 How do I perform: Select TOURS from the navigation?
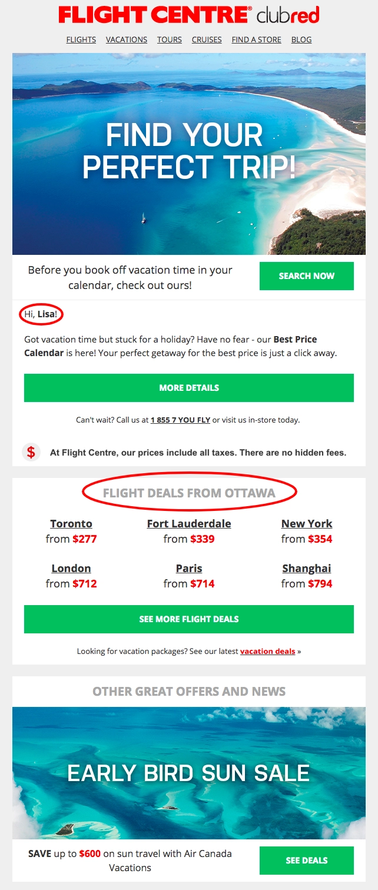click(x=170, y=39)
